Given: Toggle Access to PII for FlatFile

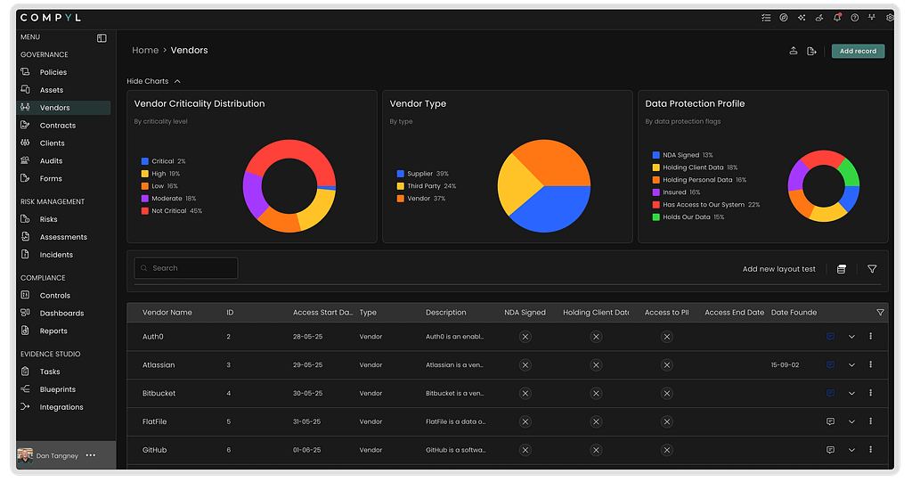Looking at the screenshot, I should coord(666,421).
